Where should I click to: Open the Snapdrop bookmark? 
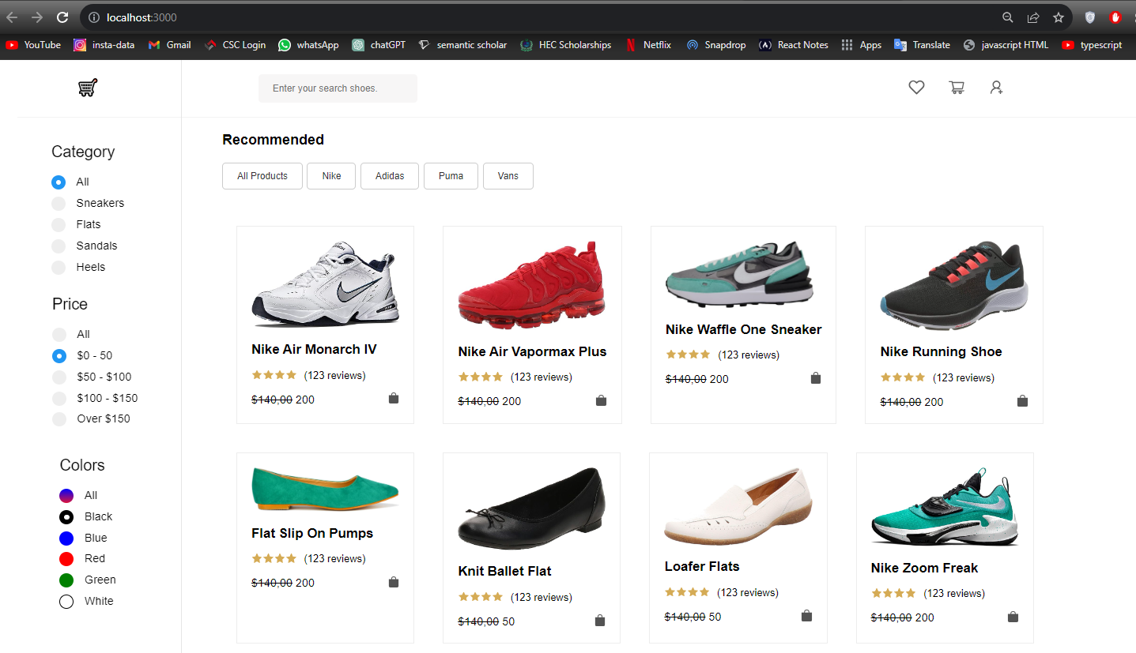click(716, 45)
